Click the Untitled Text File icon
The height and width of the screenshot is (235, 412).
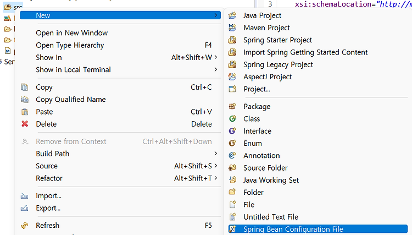coord(232,217)
